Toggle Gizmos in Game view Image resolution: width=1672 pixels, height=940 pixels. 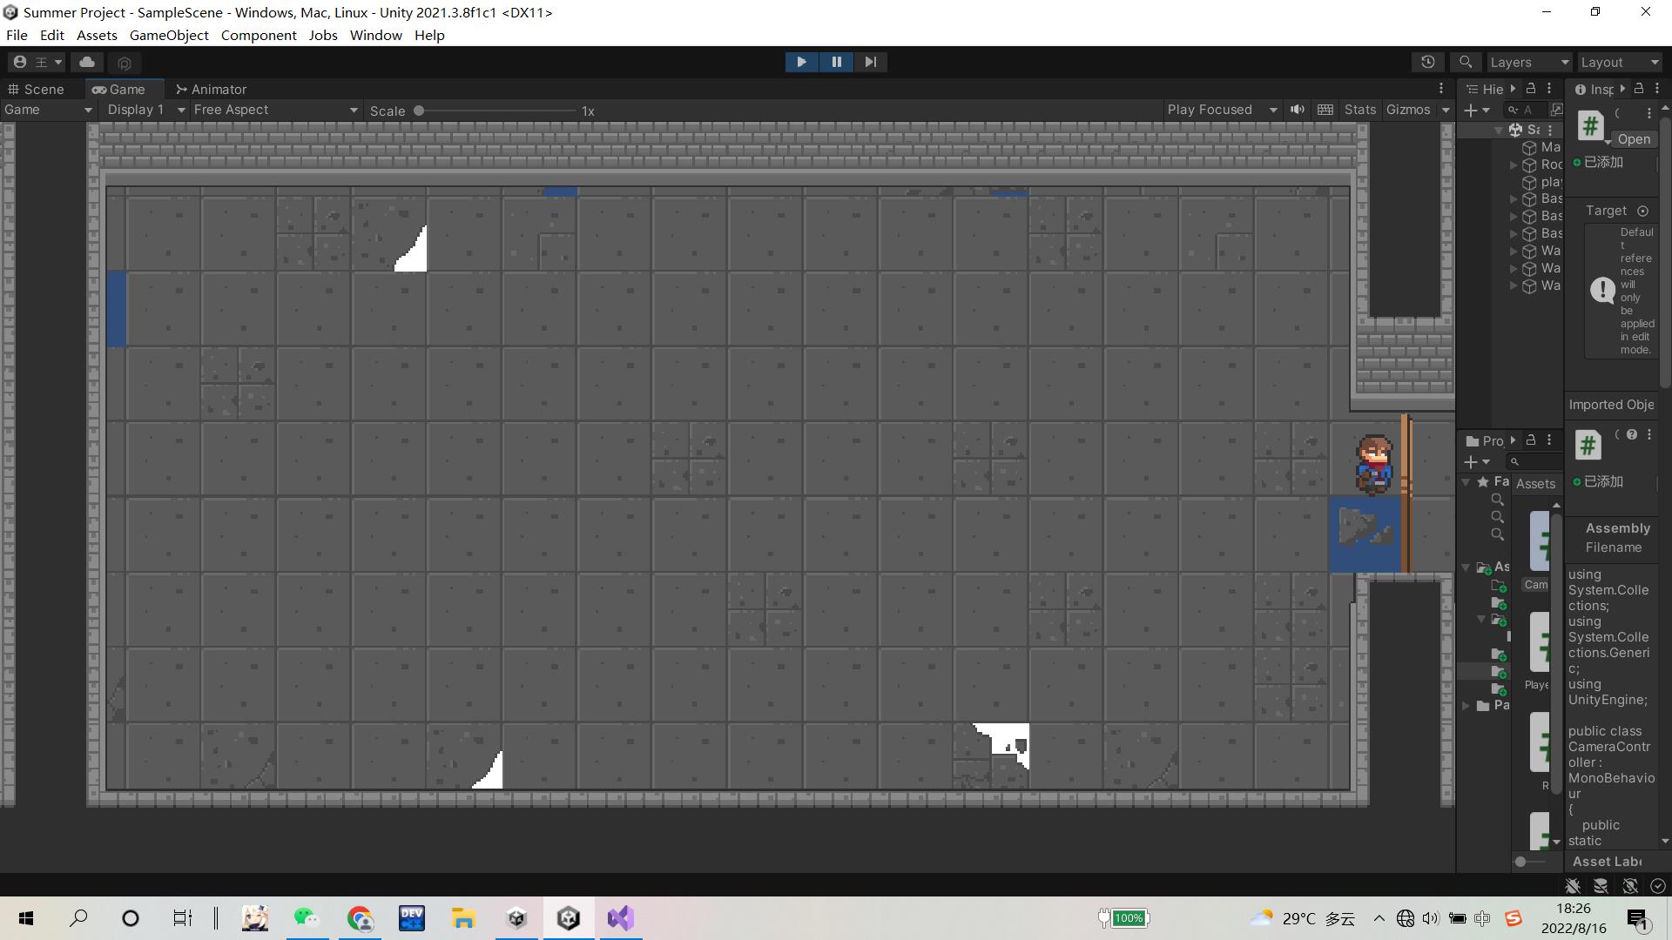(x=1408, y=110)
